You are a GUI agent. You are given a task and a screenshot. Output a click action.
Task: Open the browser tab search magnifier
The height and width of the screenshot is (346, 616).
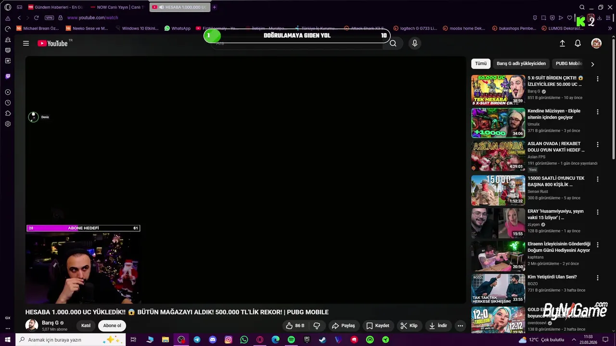pos(582,7)
